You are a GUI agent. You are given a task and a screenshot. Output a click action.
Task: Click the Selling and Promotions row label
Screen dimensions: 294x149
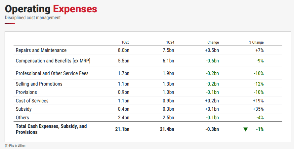[x=39, y=84]
